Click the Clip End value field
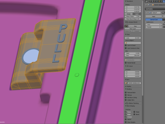Image resolution: width=165 pixels, height=124 pixels. pos(133,55)
